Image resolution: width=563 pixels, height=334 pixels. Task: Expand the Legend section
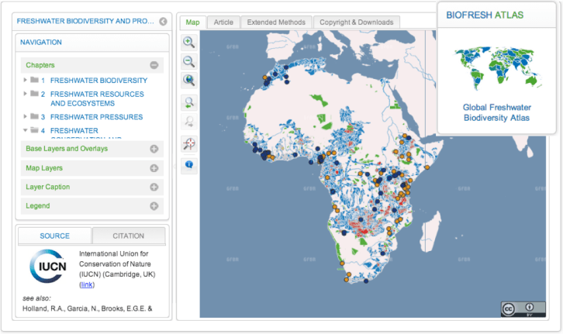(x=154, y=206)
